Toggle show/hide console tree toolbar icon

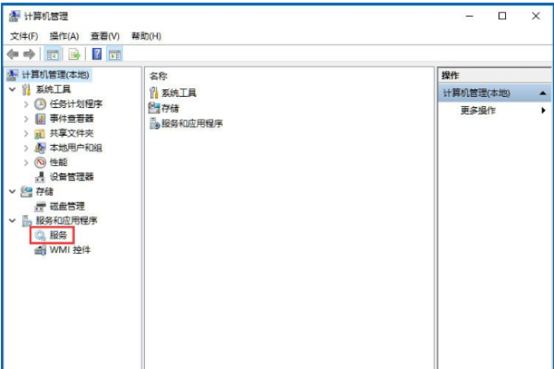tap(52, 55)
